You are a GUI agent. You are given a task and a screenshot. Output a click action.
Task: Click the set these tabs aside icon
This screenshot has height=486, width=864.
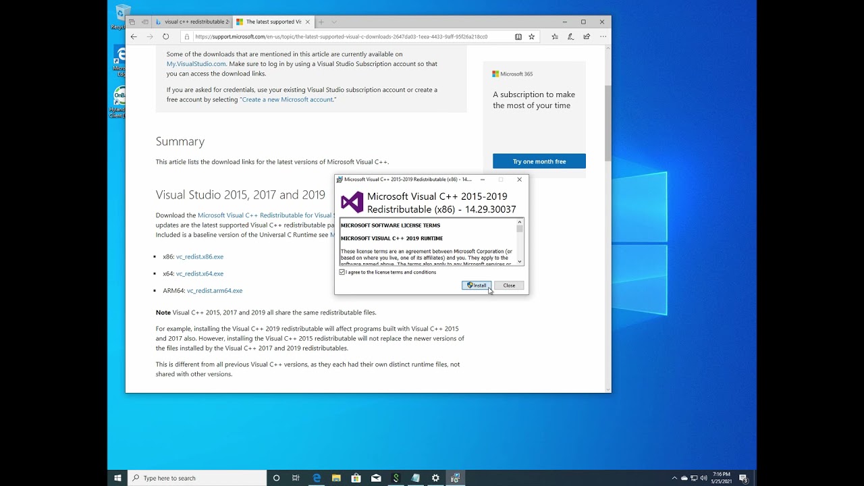(x=144, y=22)
